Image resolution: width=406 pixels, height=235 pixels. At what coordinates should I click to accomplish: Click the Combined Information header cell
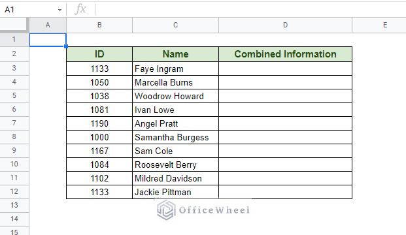[x=285, y=54]
